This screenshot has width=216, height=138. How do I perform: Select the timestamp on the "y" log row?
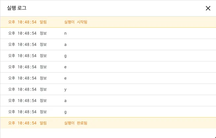click(x=22, y=89)
